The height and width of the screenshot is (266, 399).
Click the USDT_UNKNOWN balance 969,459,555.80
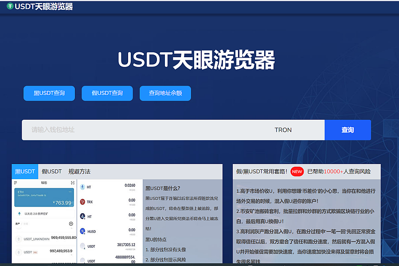tap(64, 238)
